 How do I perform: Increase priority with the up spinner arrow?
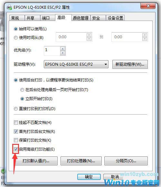[63, 49]
